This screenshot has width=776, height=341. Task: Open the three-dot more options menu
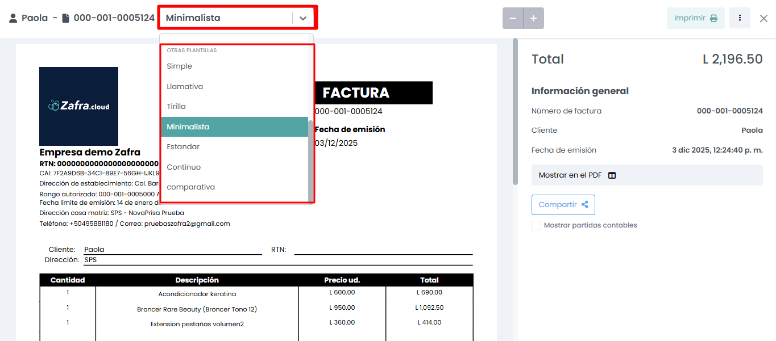tap(740, 18)
